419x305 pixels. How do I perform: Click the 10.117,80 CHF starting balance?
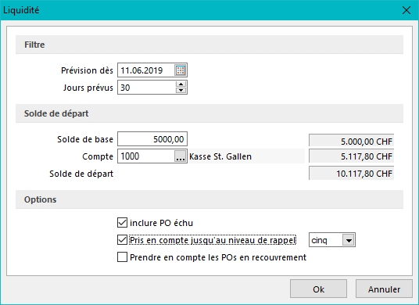tap(352, 174)
